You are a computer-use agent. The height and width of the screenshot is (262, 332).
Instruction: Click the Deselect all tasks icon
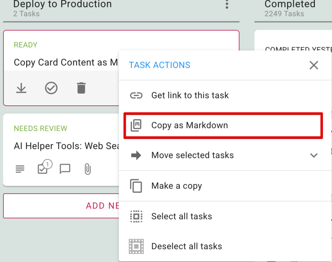136,246
